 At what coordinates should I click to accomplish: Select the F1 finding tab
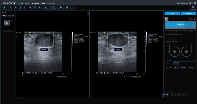pyautogui.click(x=166, y=19)
